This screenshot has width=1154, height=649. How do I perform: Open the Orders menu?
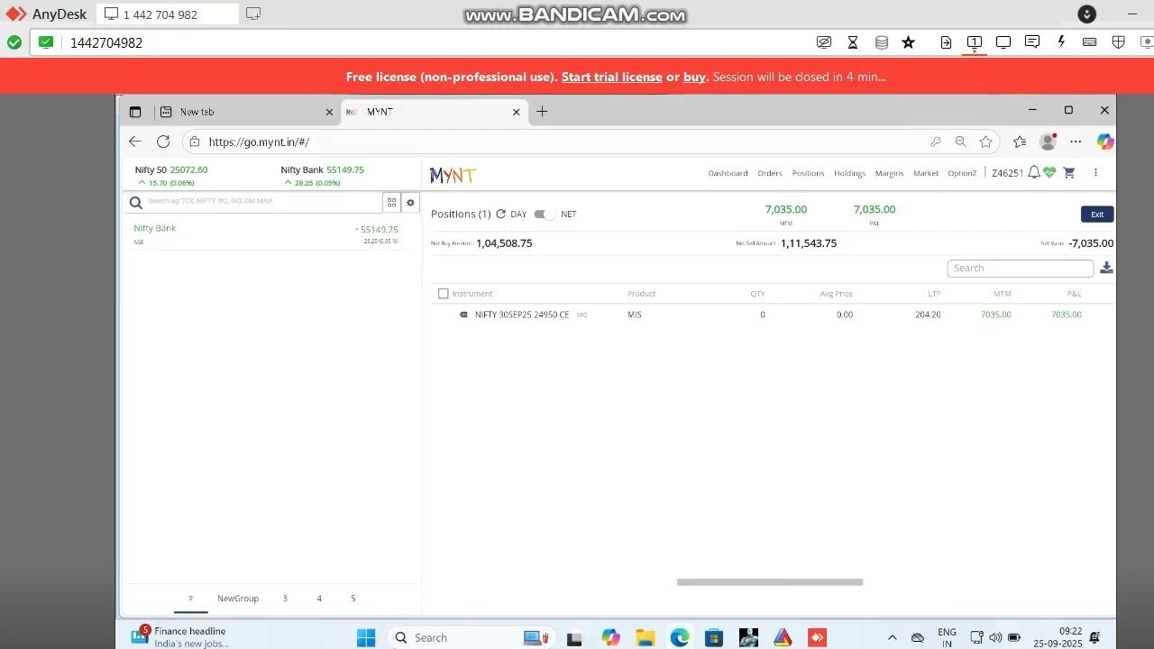[x=770, y=173]
